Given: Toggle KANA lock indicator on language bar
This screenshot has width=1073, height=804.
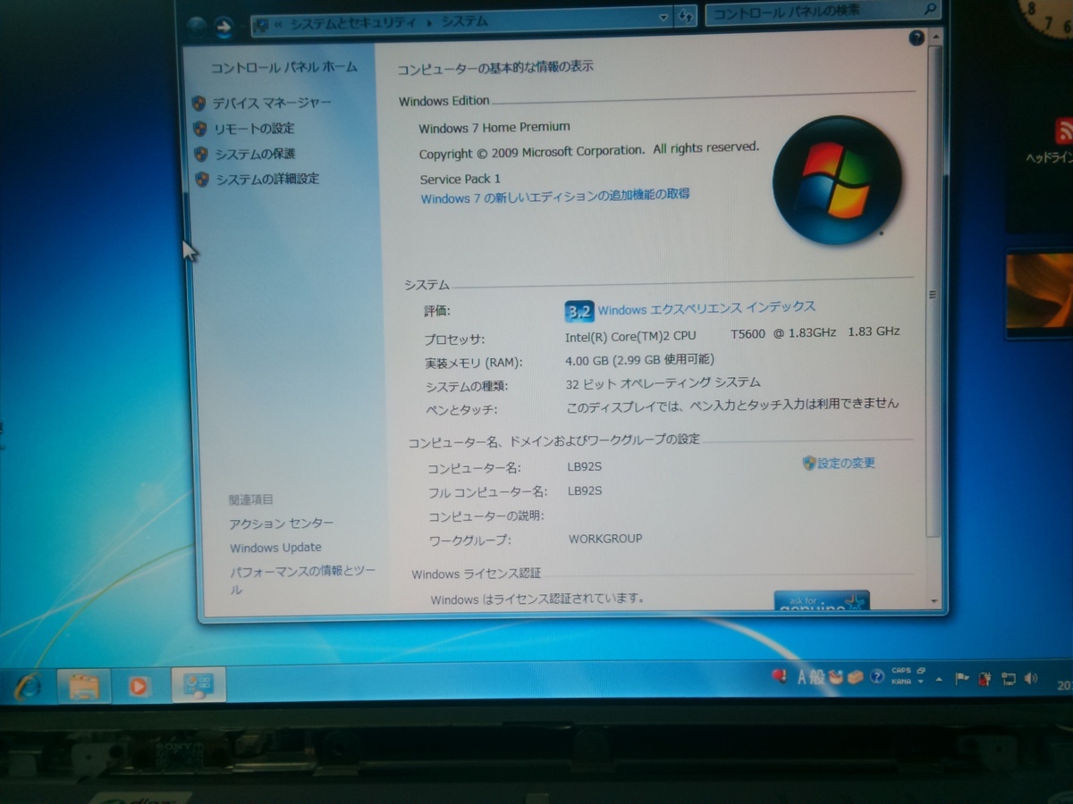Looking at the screenshot, I should pos(900,683).
